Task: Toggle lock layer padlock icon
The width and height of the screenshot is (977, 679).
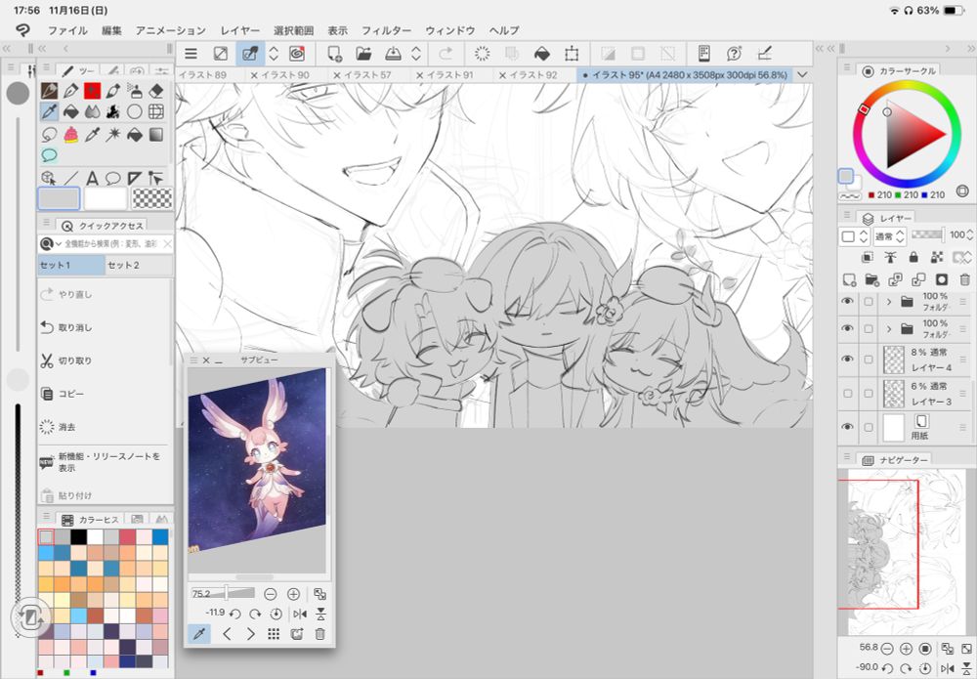Action: (x=913, y=257)
